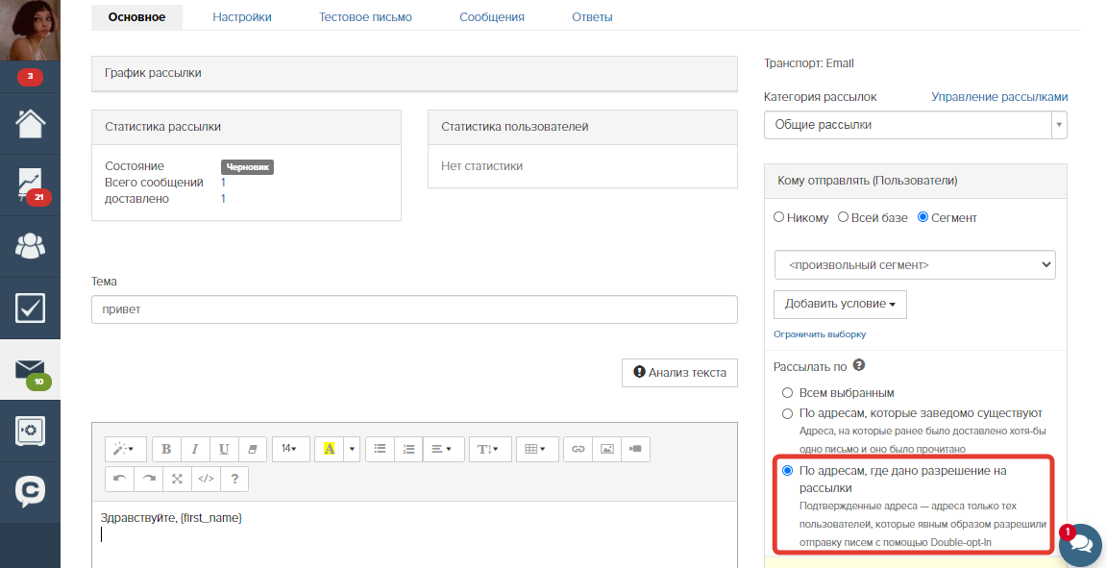Open the Тестовое письмо tab
Viewport: 1107px width, 568px height.
point(366,17)
